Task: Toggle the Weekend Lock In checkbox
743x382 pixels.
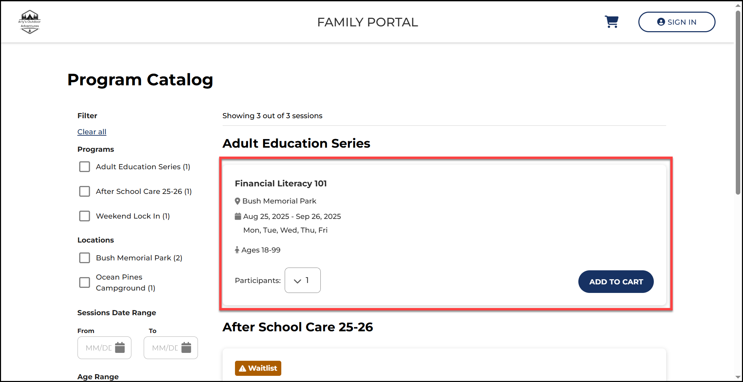Action: pyautogui.click(x=84, y=216)
